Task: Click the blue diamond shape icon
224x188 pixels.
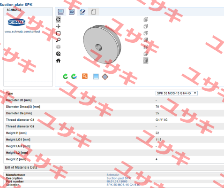Action: [x=105, y=77]
